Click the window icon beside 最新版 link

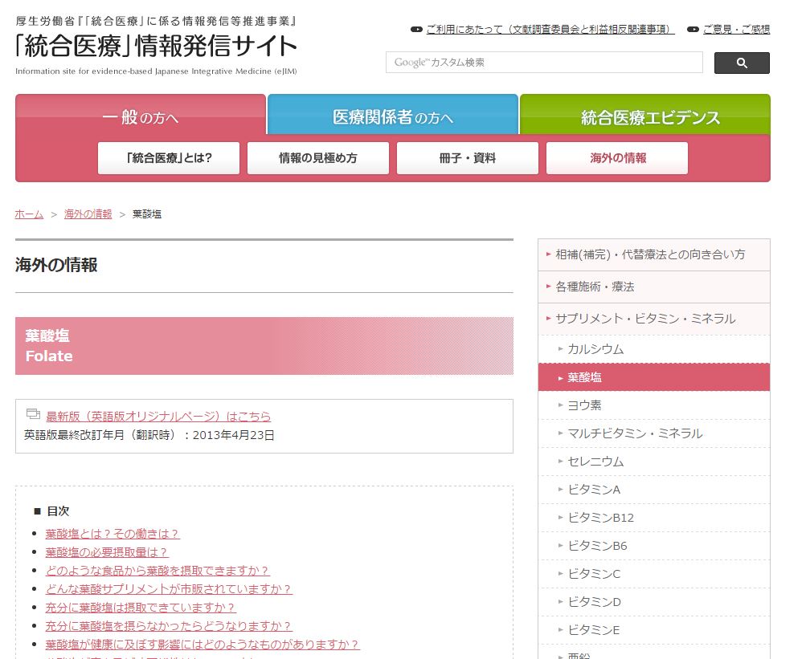pyautogui.click(x=33, y=414)
